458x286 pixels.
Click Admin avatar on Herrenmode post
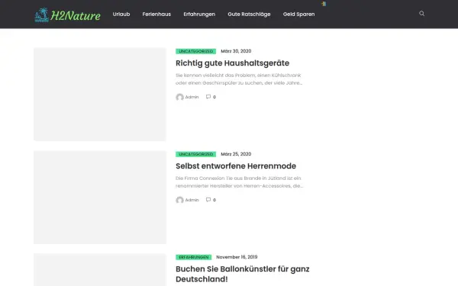tap(179, 200)
